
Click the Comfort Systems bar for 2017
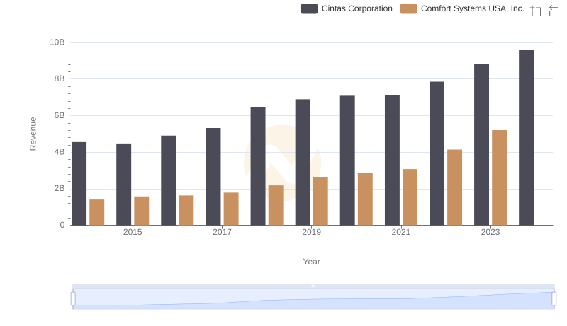pos(231,209)
